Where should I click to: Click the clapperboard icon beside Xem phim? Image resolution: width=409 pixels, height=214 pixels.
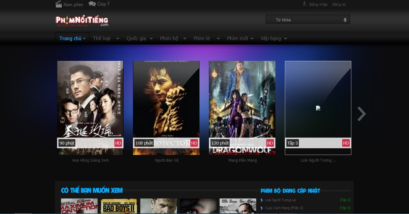59,4
